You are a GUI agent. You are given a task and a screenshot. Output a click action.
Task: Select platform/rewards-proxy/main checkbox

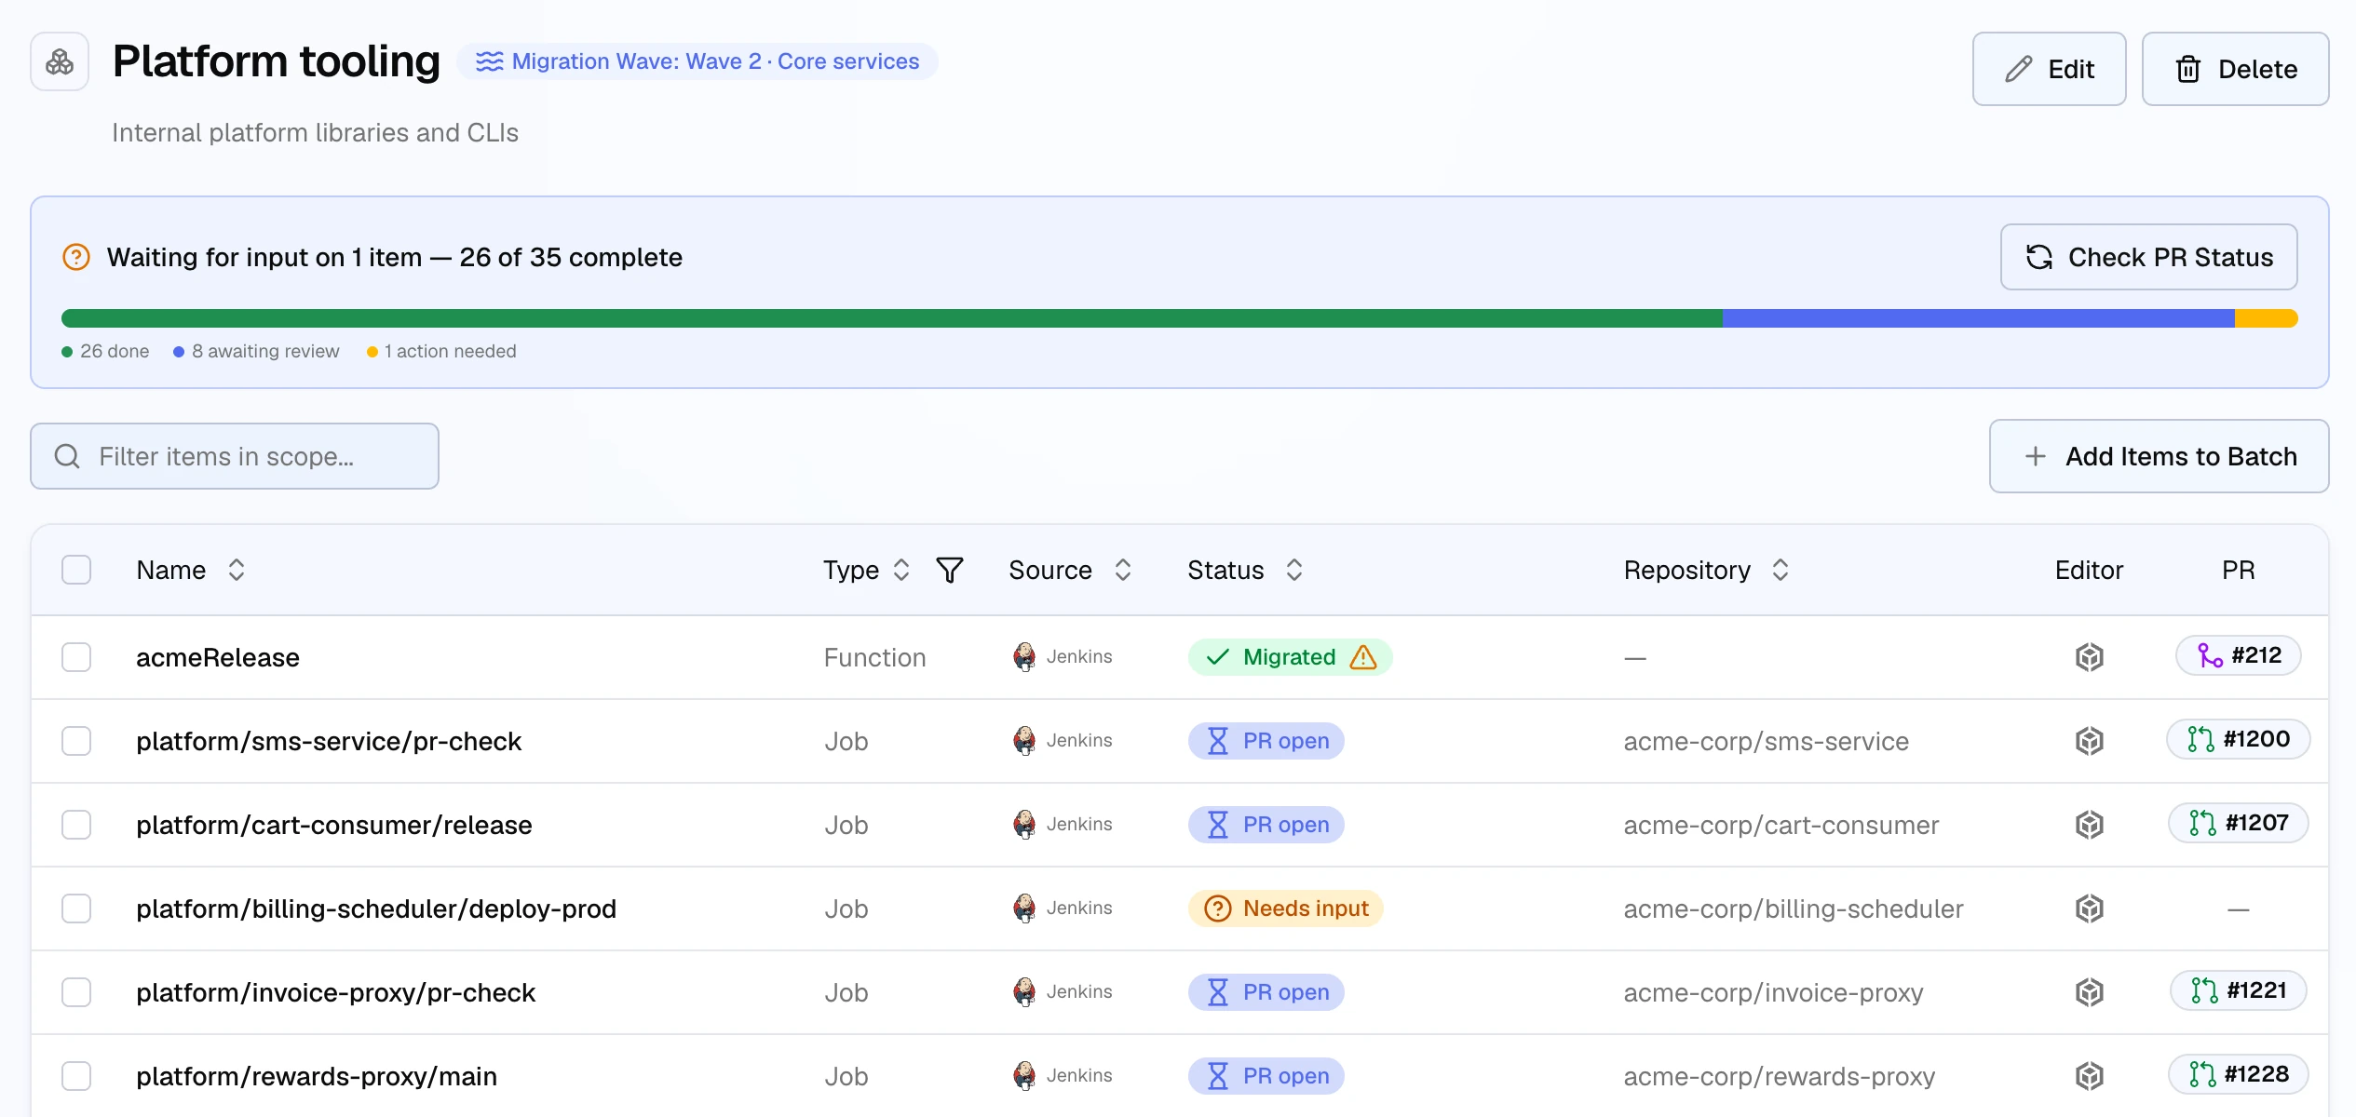click(x=76, y=1076)
